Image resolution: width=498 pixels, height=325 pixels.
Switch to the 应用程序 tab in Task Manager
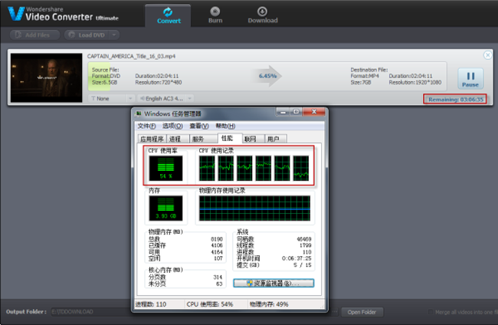tap(152, 139)
